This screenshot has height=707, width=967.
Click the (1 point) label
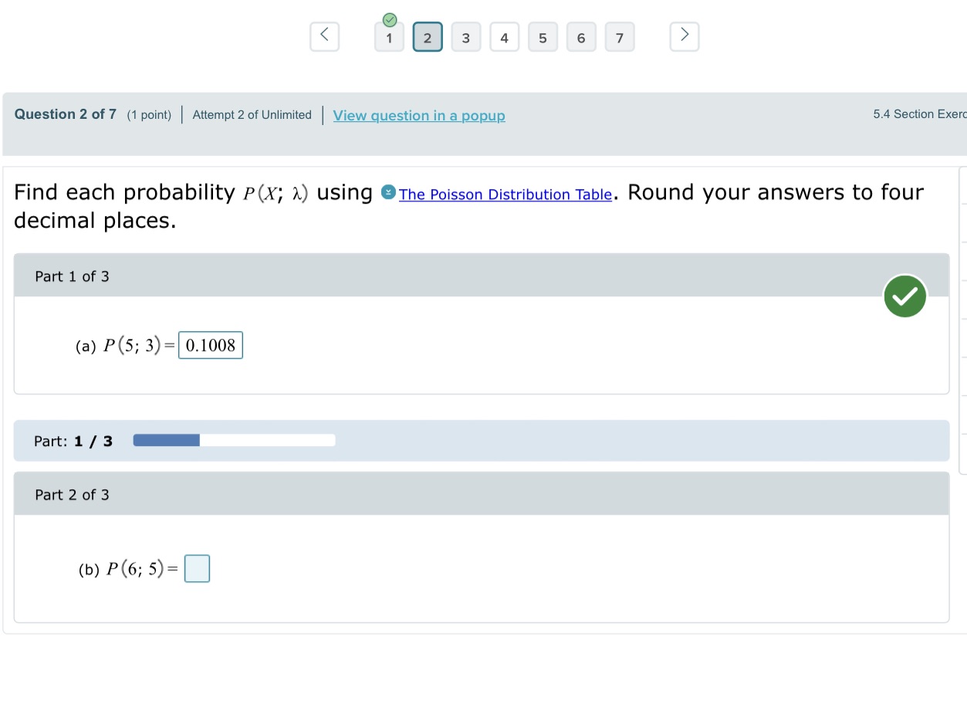click(150, 115)
